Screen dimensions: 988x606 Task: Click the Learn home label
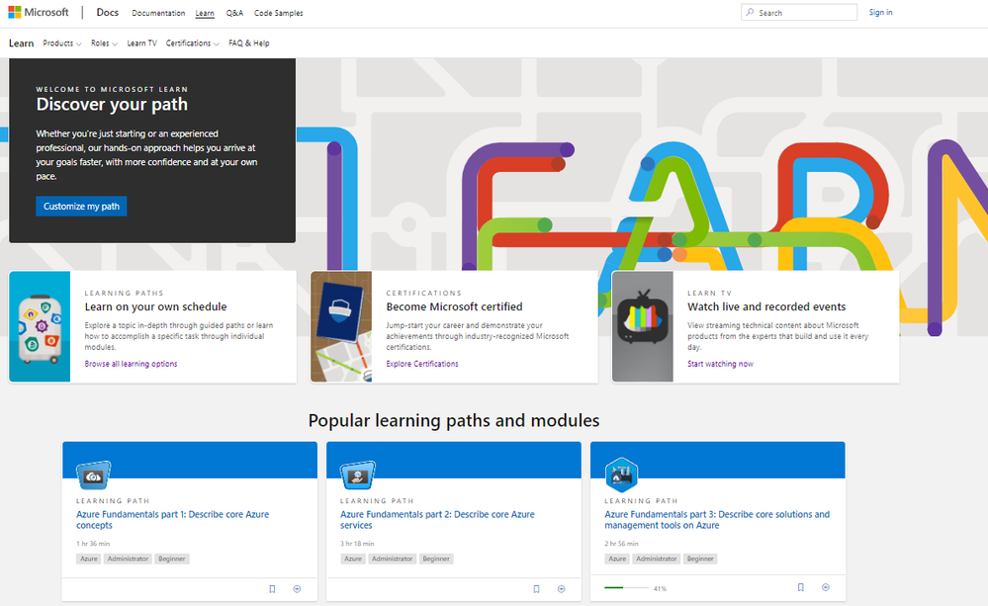click(x=22, y=43)
